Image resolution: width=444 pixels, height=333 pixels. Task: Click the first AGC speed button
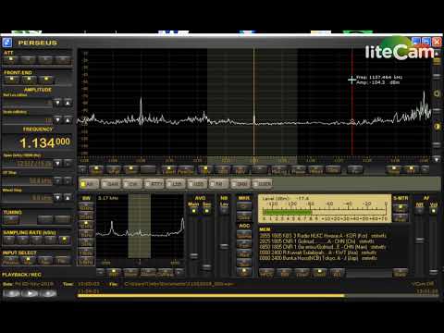(244, 235)
